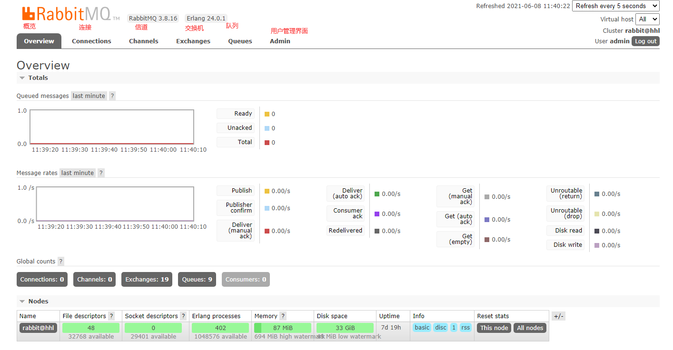
Task: Toggle Get (manual ack) rate series
Action: point(455,196)
